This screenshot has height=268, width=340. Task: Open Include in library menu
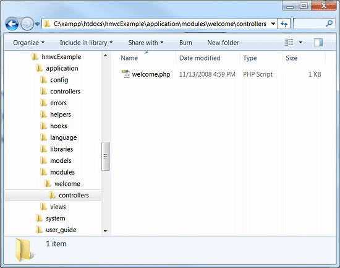click(x=87, y=43)
